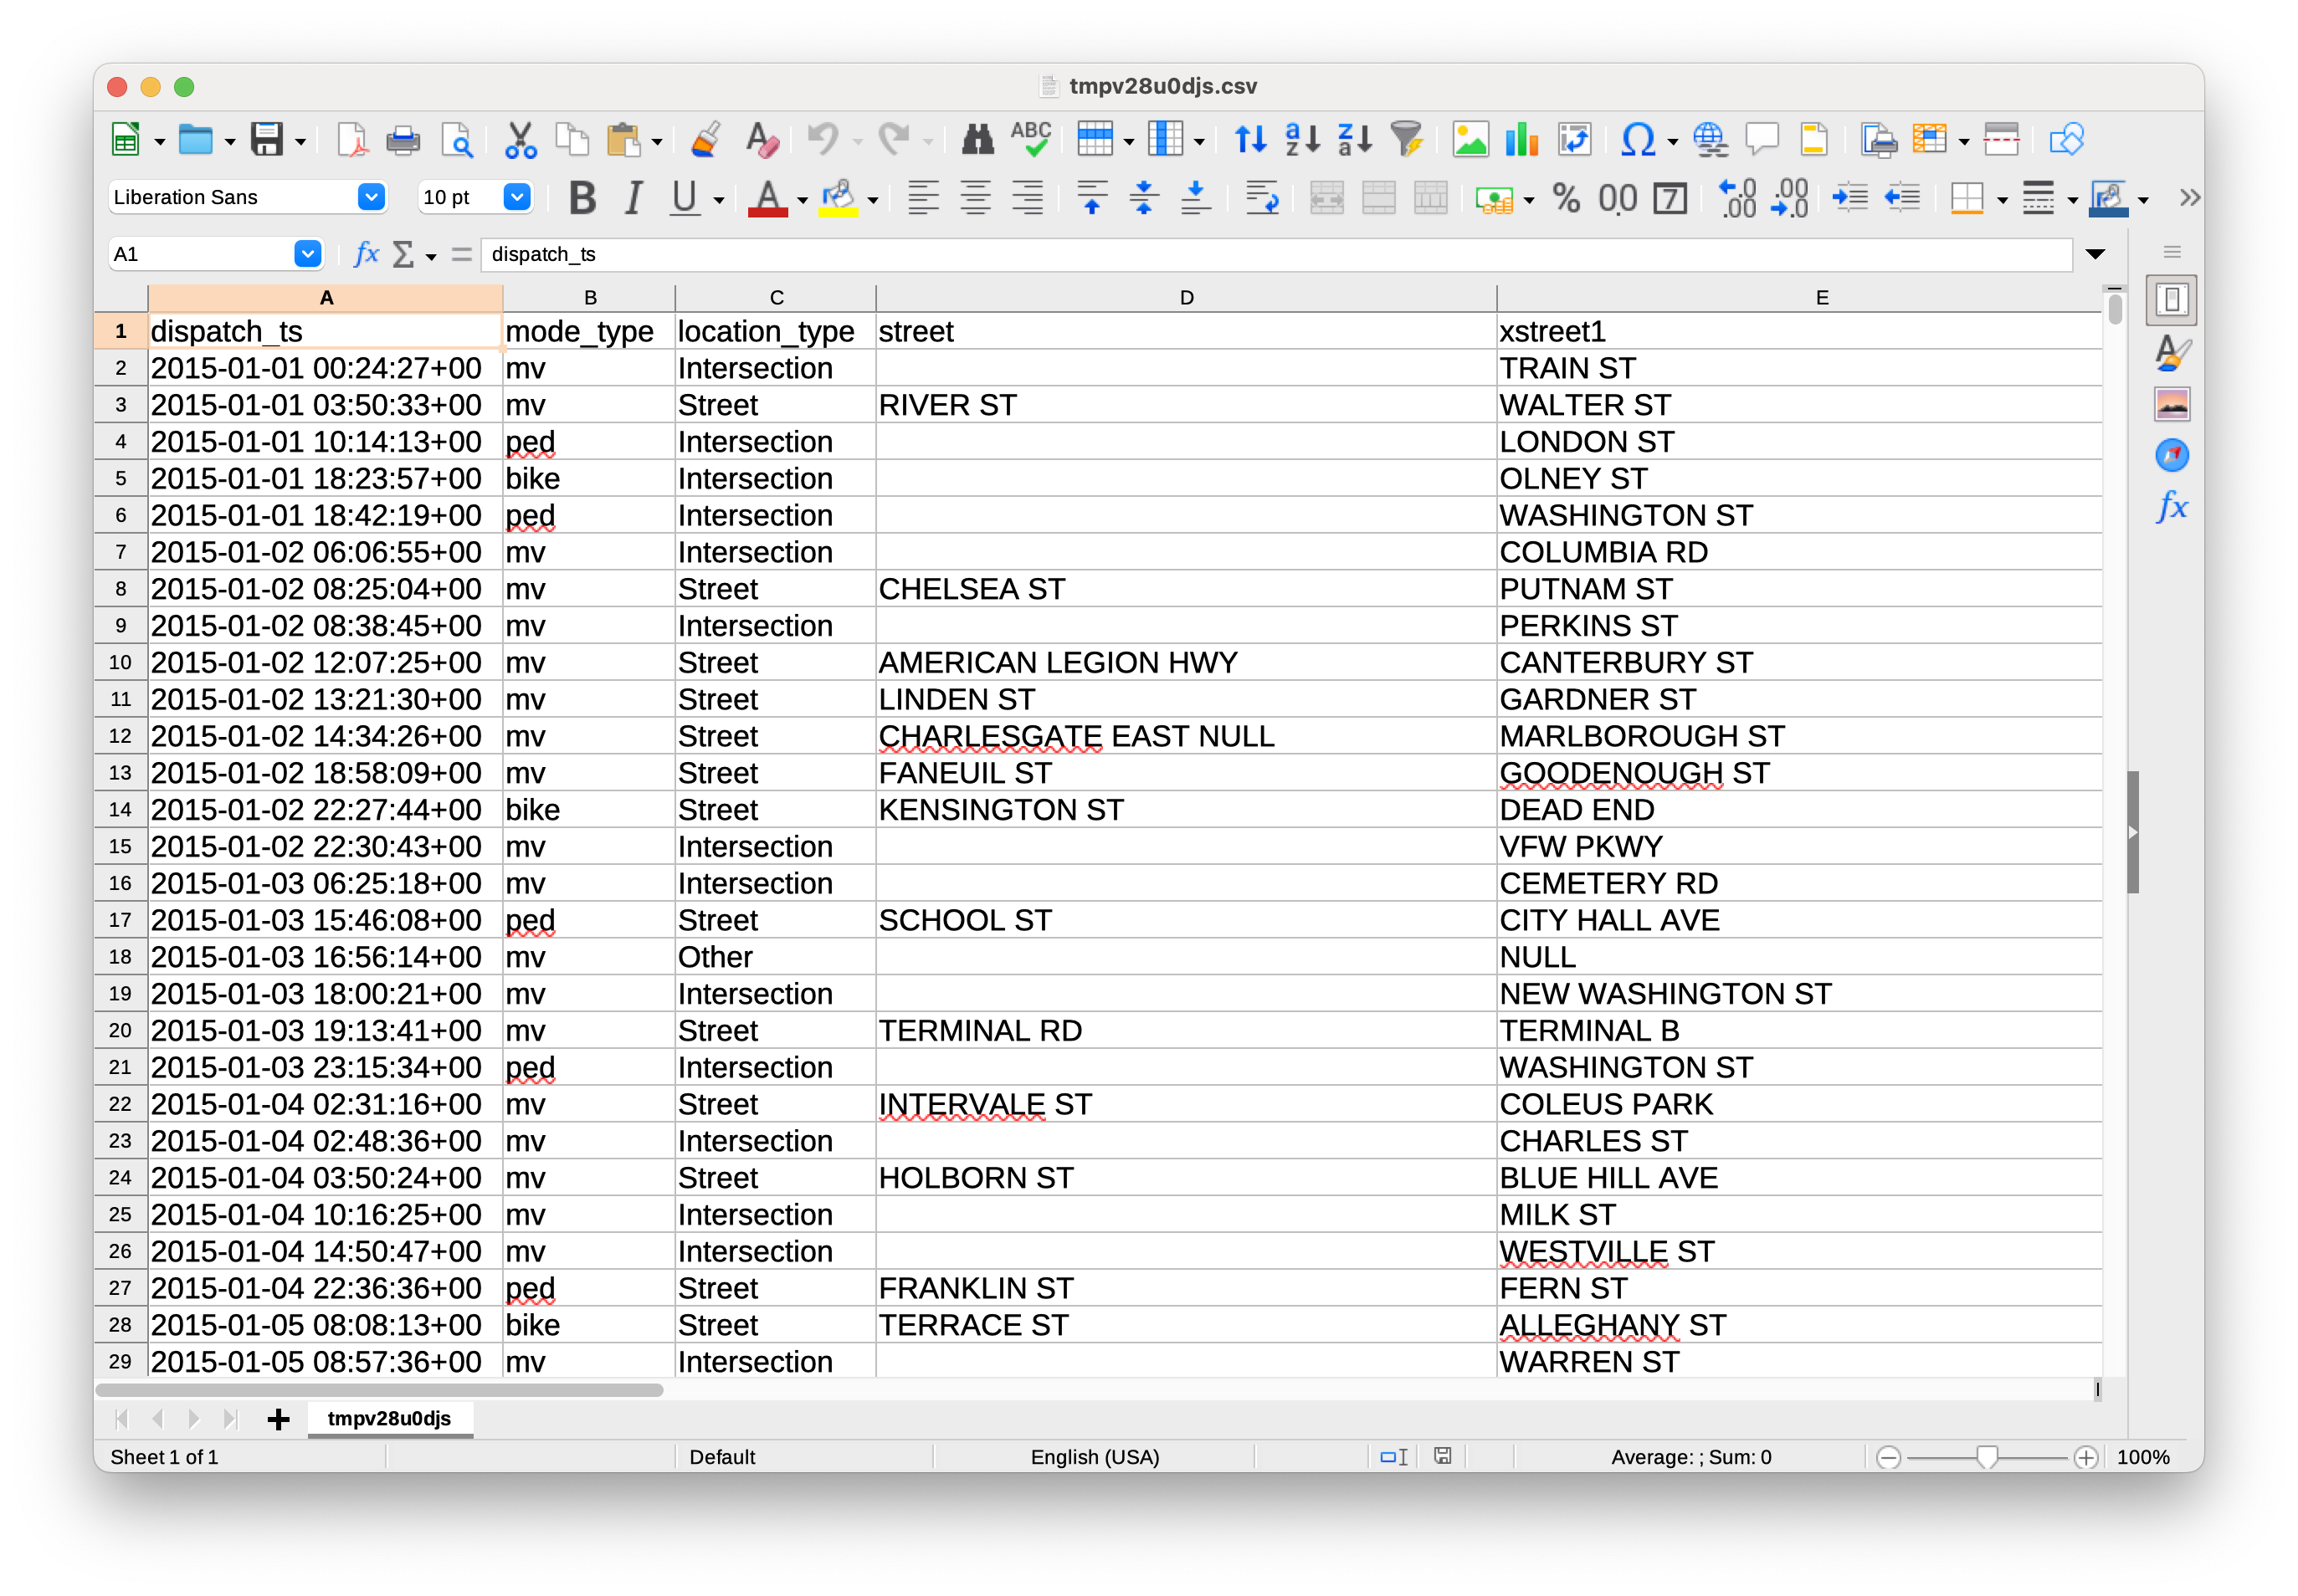Screen dimensions: 2298x1596
Task: Click the Find & Replace binoculars icon
Action: click(977, 140)
